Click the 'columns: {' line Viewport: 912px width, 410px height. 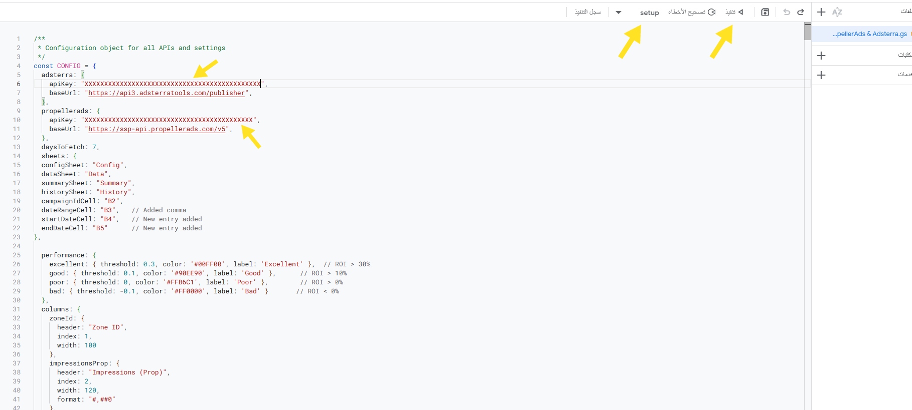(61, 309)
